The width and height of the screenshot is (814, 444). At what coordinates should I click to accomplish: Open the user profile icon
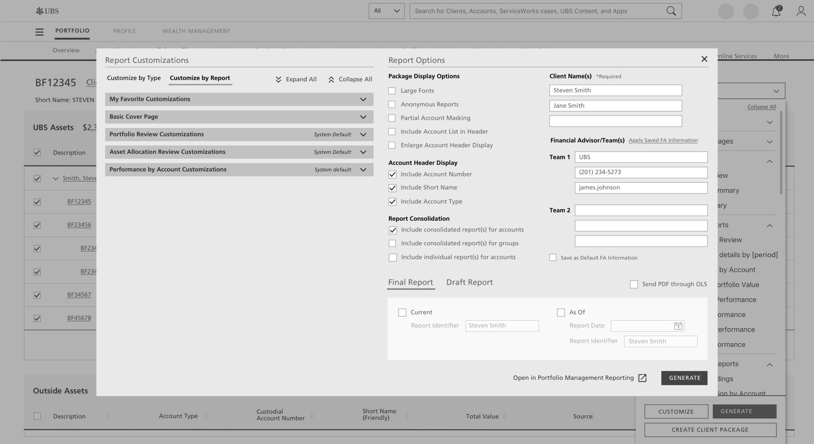pyautogui.click(x=801, y=11)
